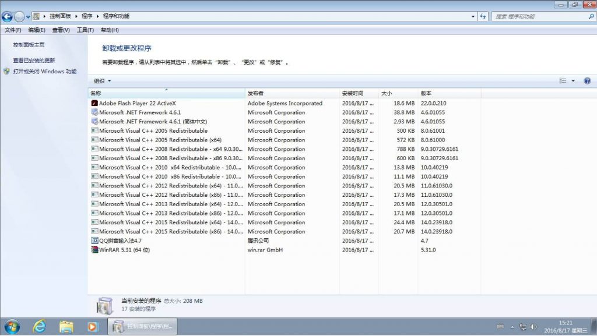Click version cell 5.31.0
The height and width of the screenshot is (336, 597).
pyautogui.click(x=428, y=250)
